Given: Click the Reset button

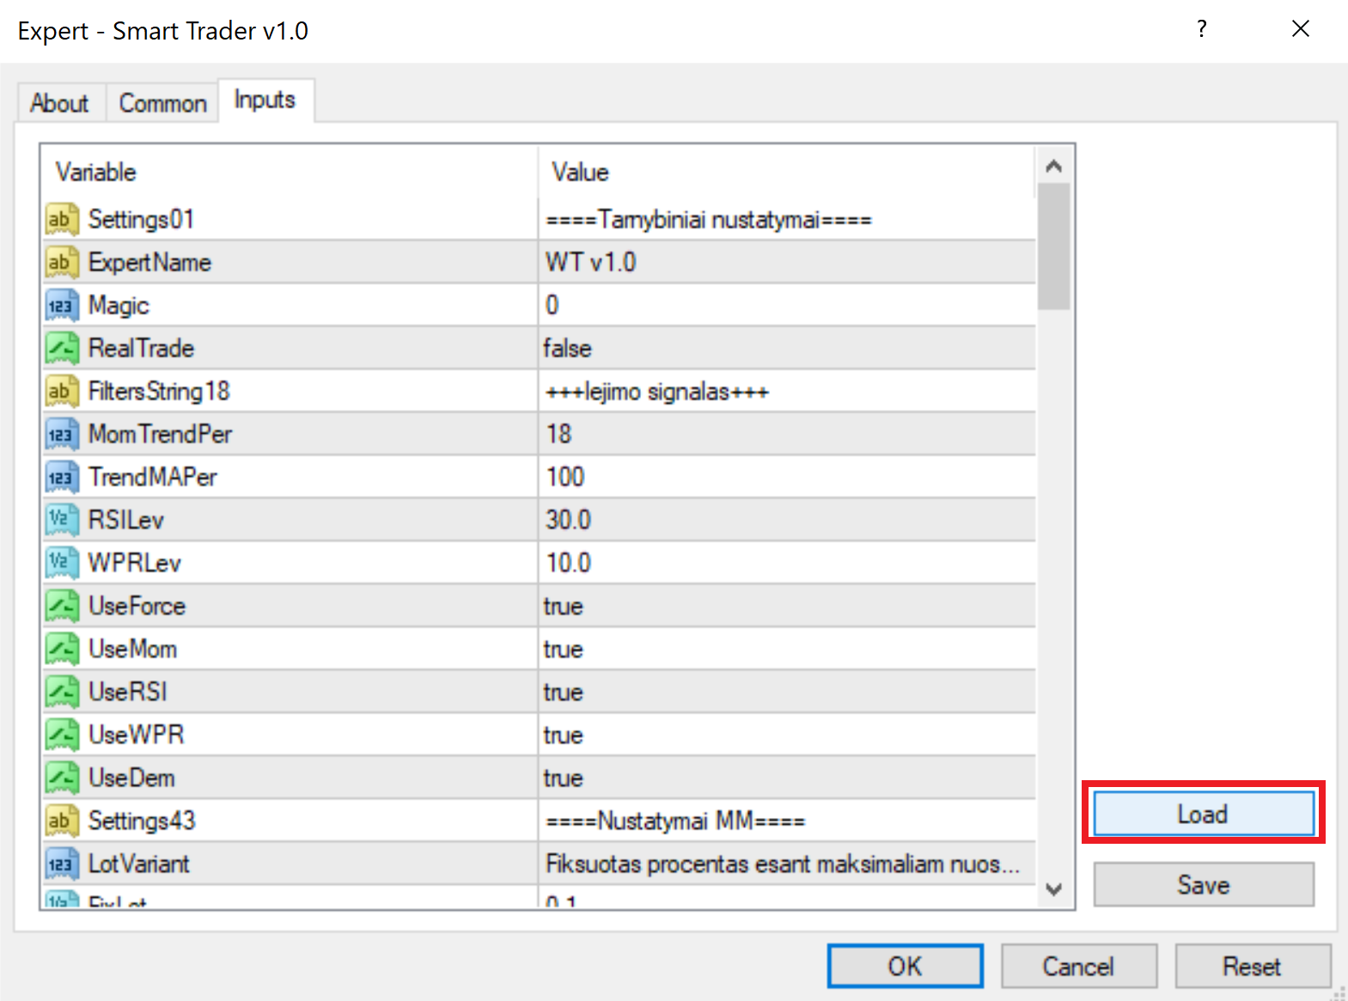Looking at the screenshot, I should click(1253, 967).
